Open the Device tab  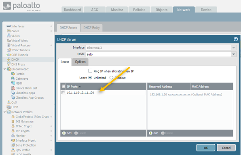click(206, 10)
